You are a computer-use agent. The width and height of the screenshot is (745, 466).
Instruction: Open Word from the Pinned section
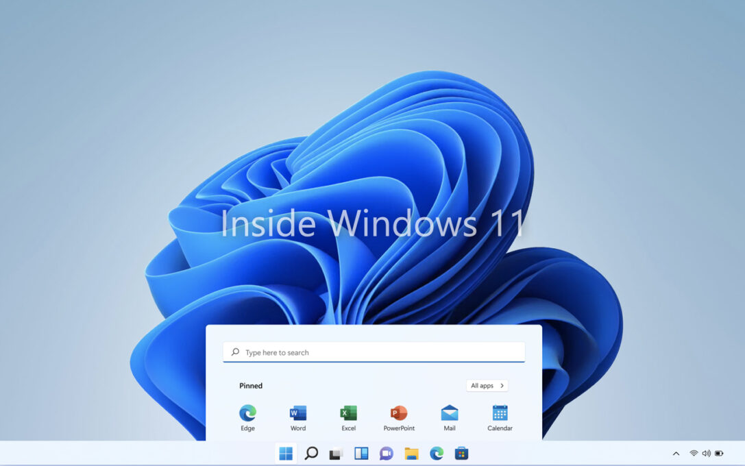point(298,413)
